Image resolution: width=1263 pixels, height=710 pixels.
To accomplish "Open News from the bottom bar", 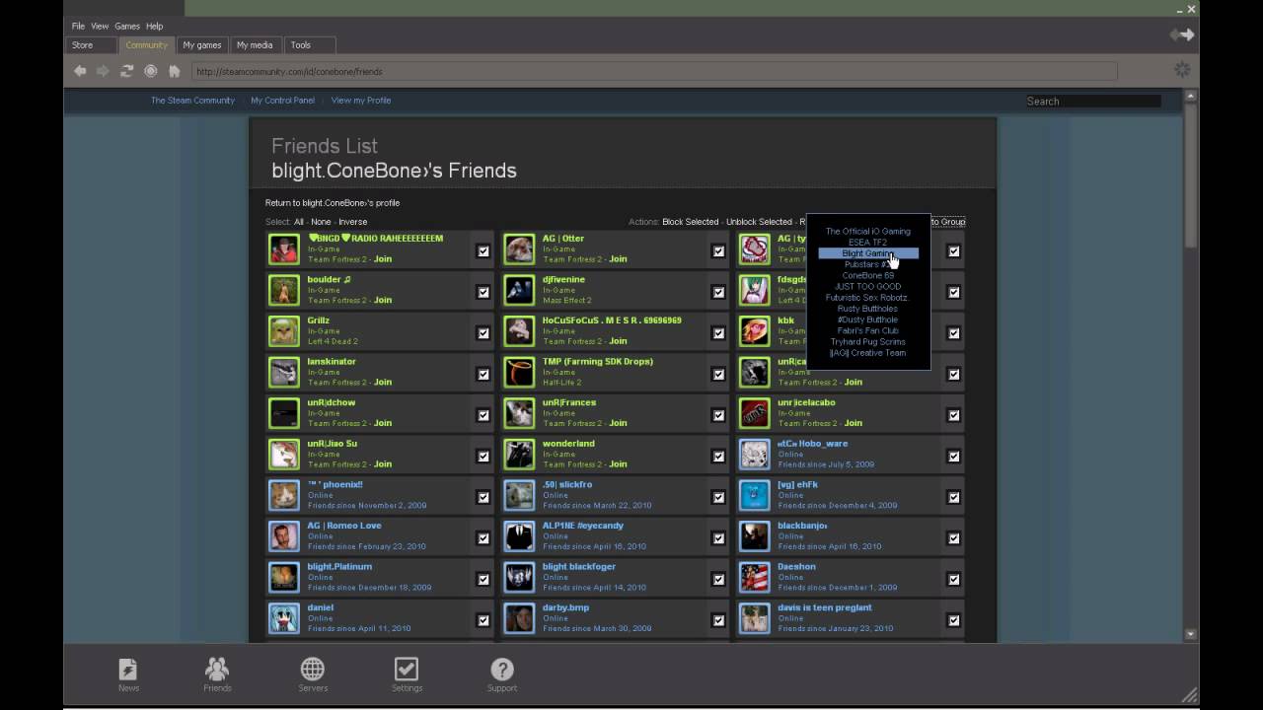I will coord(128,674).
